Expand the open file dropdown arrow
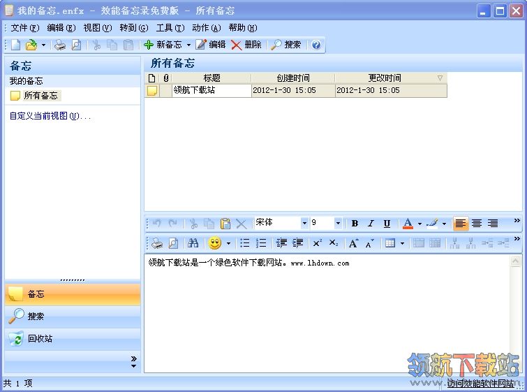Screen dimensions: 527x392 point(43,45)
